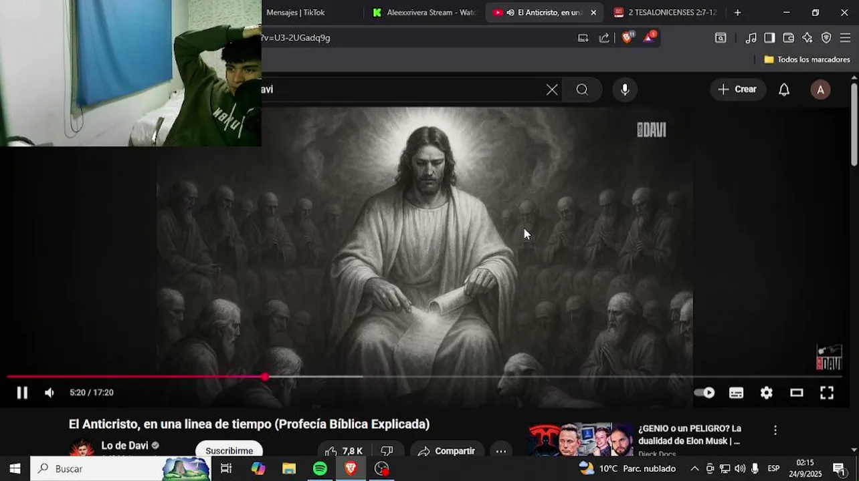Image resolution: width=859 pixels, height=481 pixels.
Task: Dislike the video thumbs-down button
Action: pos(387,451)
